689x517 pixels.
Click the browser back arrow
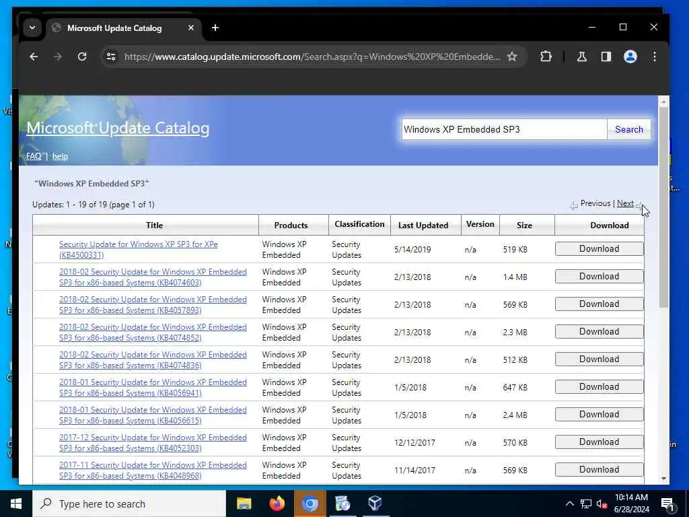tap(34, 57)
